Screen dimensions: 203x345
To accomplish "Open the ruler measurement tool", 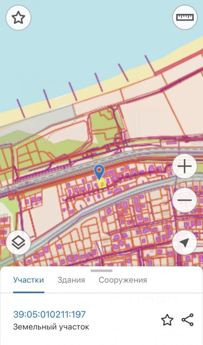I will [185, 17].
